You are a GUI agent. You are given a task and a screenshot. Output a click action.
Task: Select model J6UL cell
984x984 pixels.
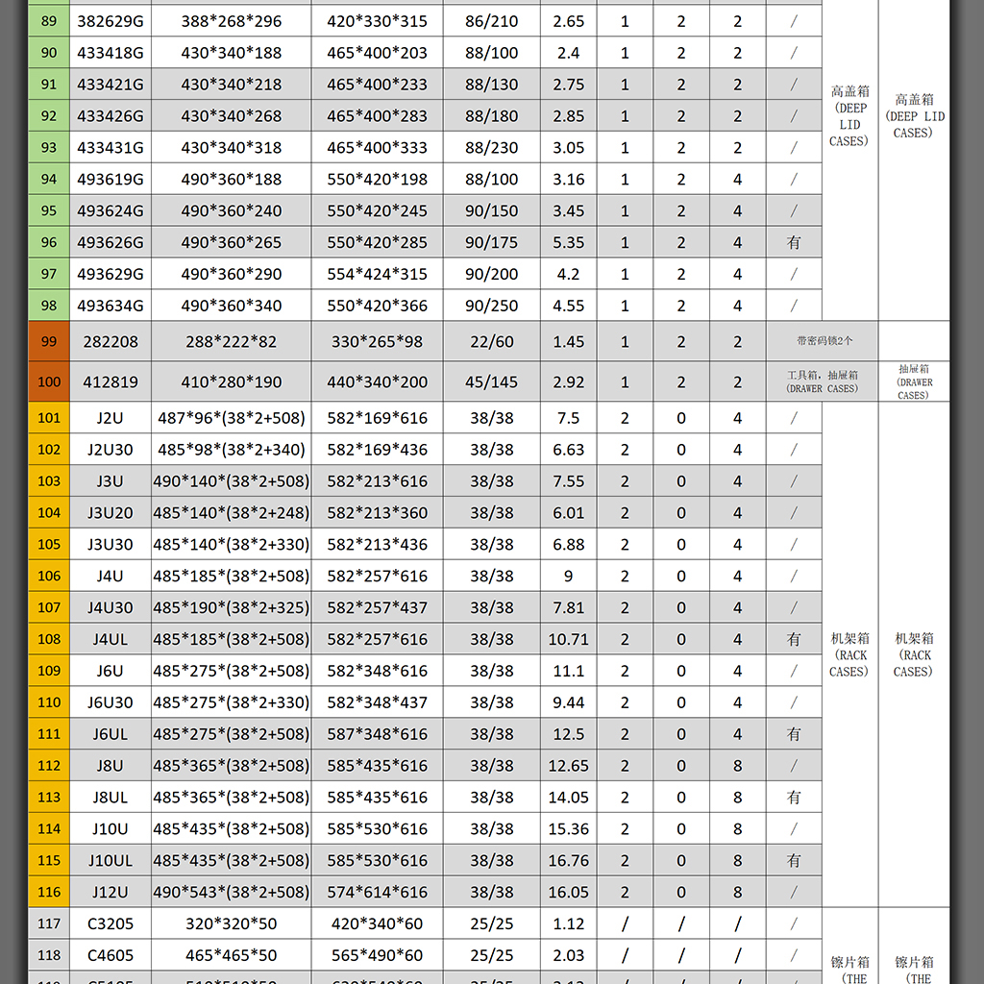pyautogui.click(x=110, y=733)
